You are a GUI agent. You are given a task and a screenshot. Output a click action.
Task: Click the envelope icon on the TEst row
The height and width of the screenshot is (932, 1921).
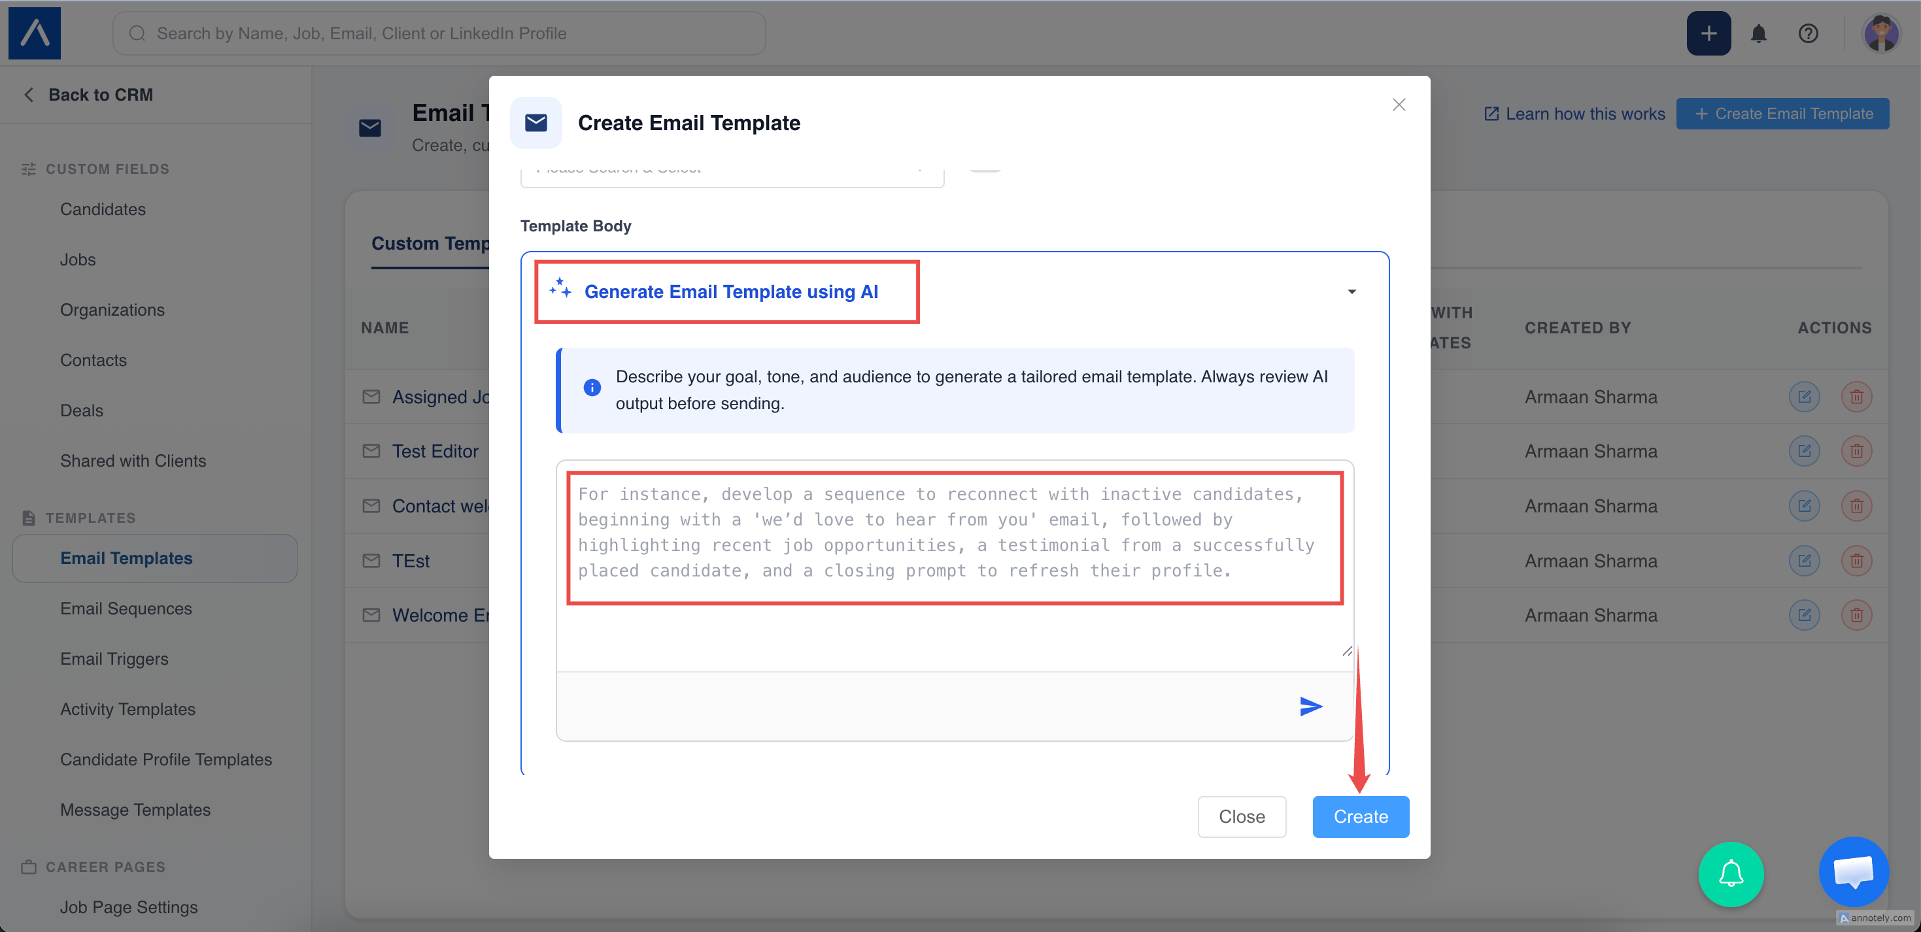pyautogui.click(x=371, y=561)
